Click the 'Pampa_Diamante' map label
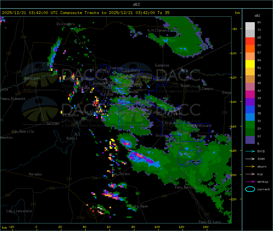 pos(12,99)
